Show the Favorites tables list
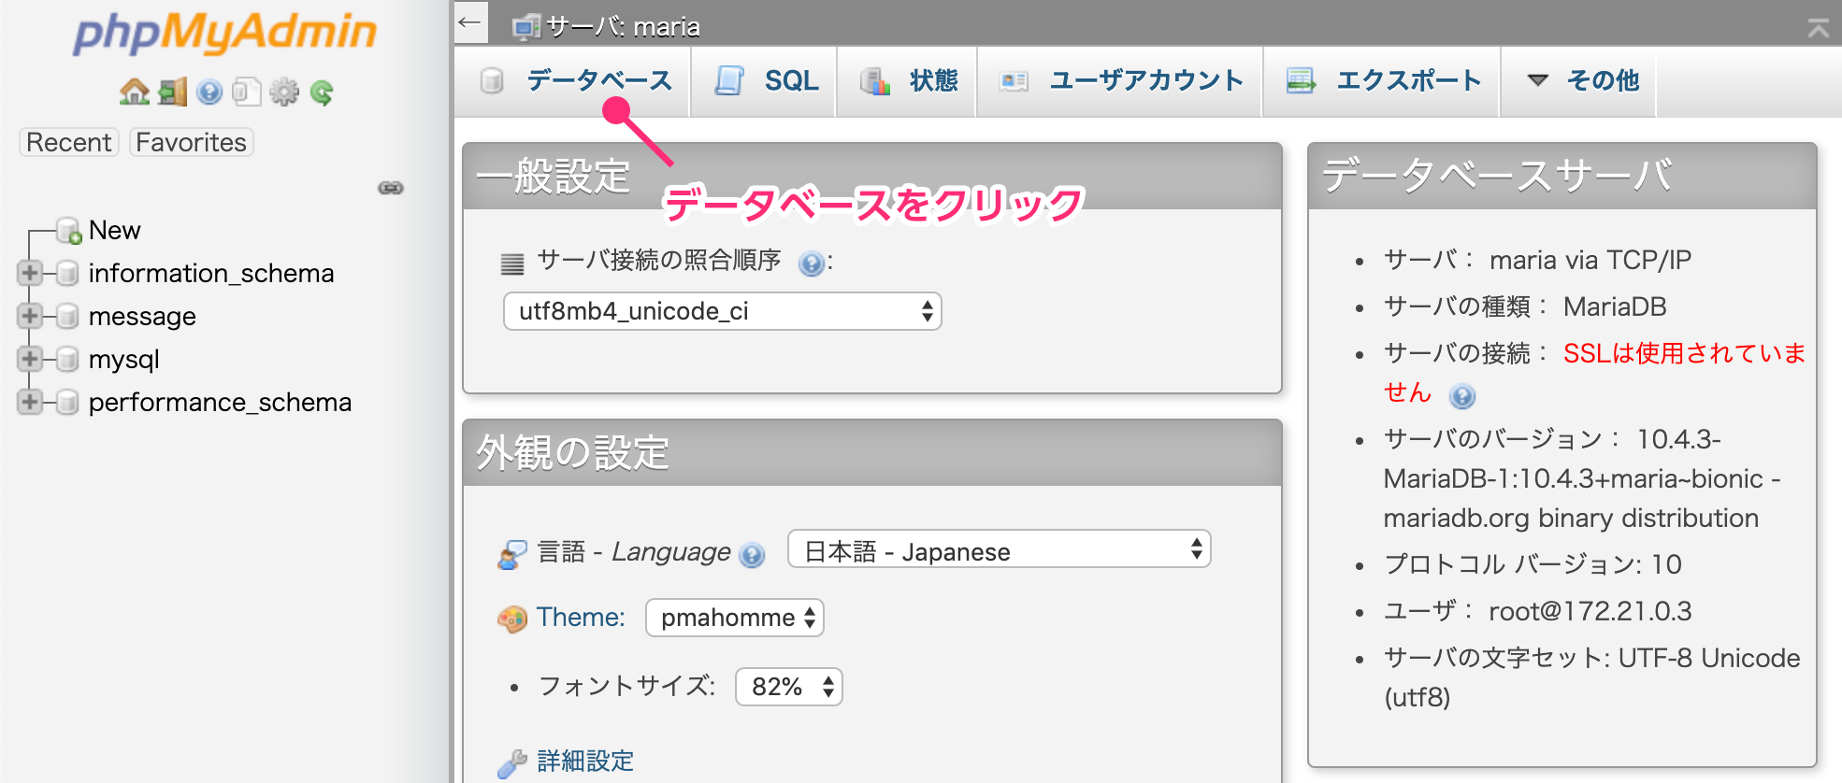This screenshot has height=783, width=1842. [192, 142]
